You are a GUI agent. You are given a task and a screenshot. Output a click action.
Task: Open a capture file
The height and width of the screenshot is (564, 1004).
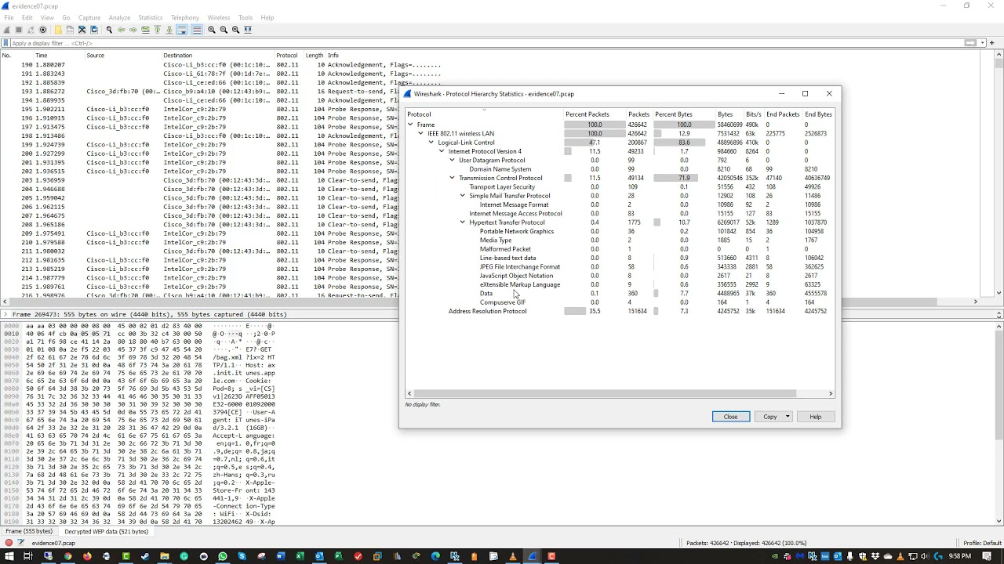pyautogui.click(x=58, y=30)
